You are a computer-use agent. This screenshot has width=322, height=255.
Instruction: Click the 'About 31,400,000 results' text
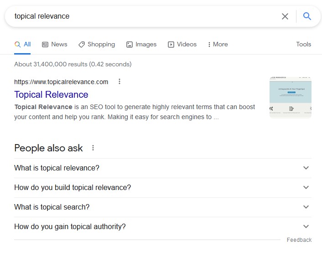73,64
